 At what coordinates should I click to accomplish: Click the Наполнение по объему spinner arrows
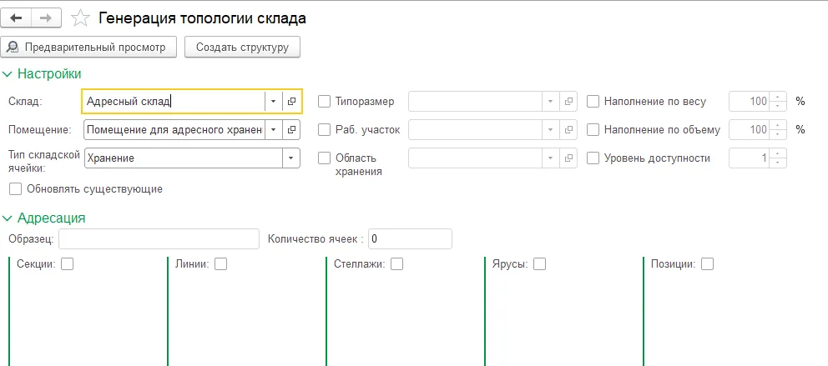coord(777,129)
